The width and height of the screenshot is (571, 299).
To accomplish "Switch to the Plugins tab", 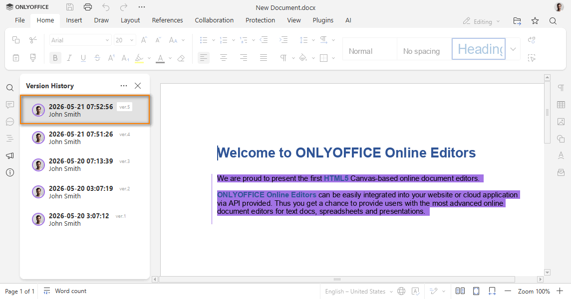I will 323,20.
